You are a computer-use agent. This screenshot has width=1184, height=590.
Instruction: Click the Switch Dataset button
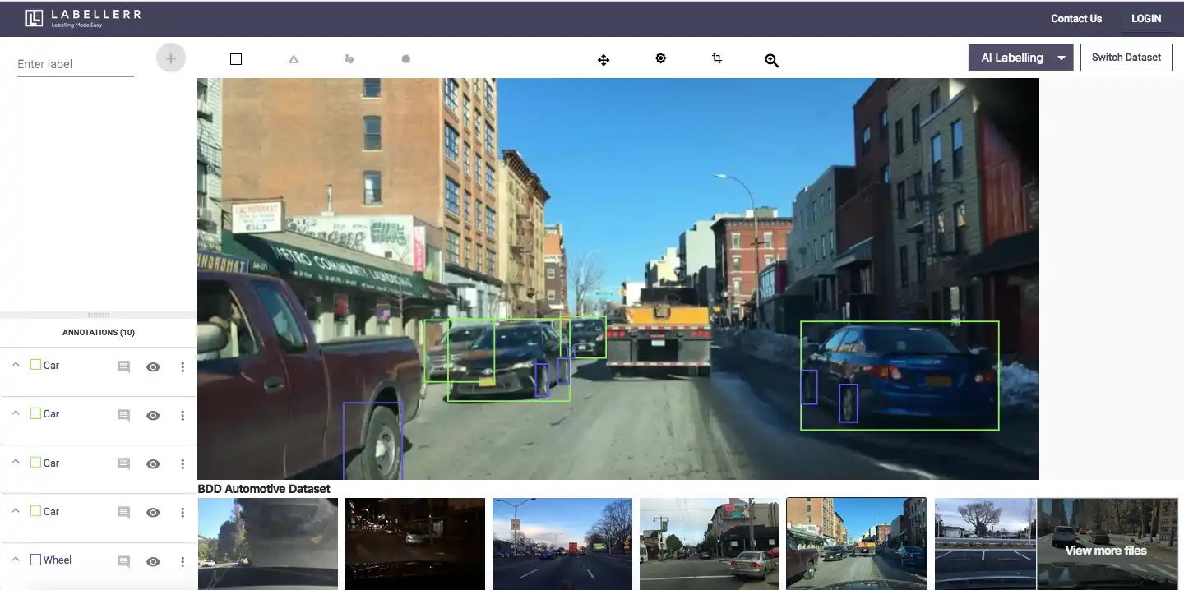(1126, 57)
